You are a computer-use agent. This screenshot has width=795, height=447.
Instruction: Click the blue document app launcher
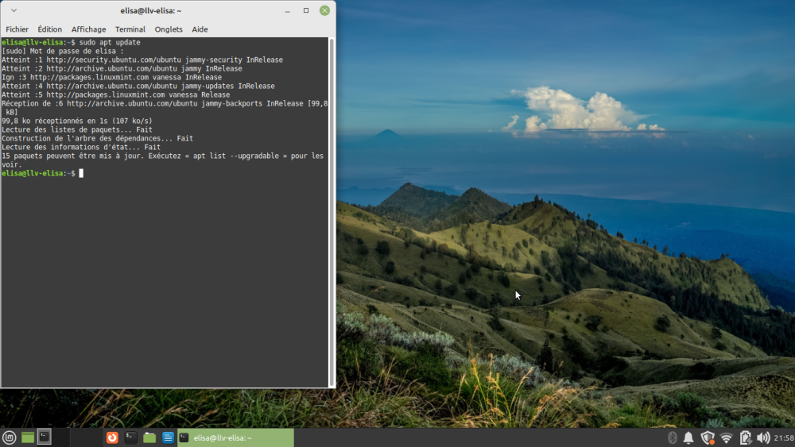click(168, 437)
